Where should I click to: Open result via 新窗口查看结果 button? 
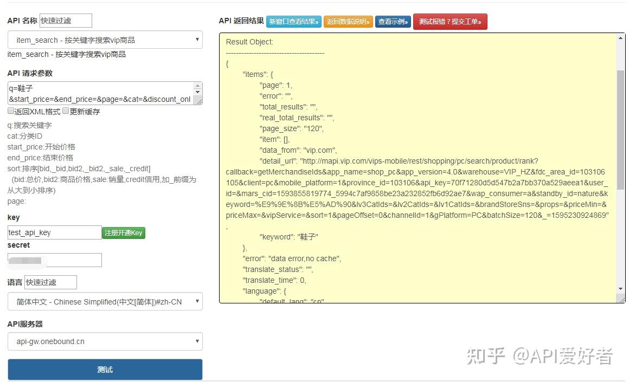(294, 22)
